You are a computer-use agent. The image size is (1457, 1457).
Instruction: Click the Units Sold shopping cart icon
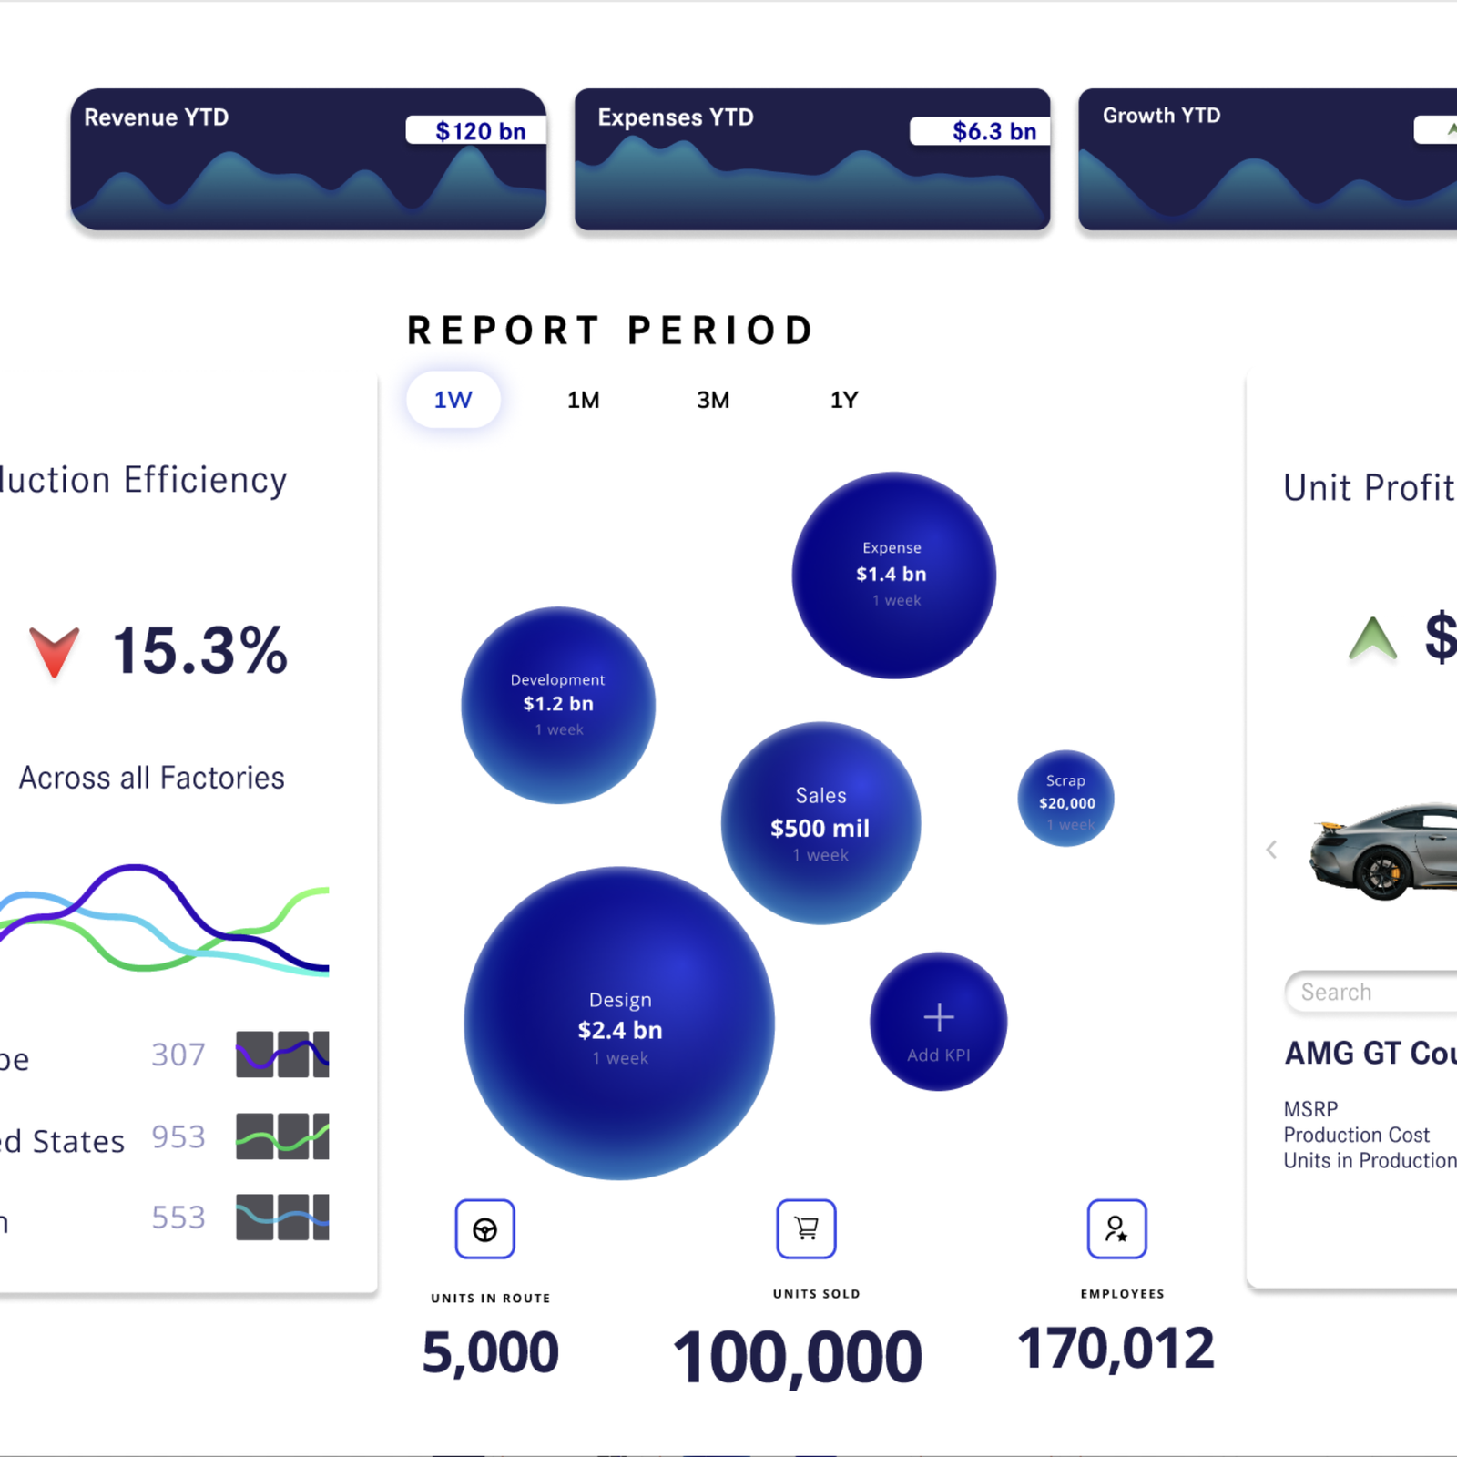806,1228
